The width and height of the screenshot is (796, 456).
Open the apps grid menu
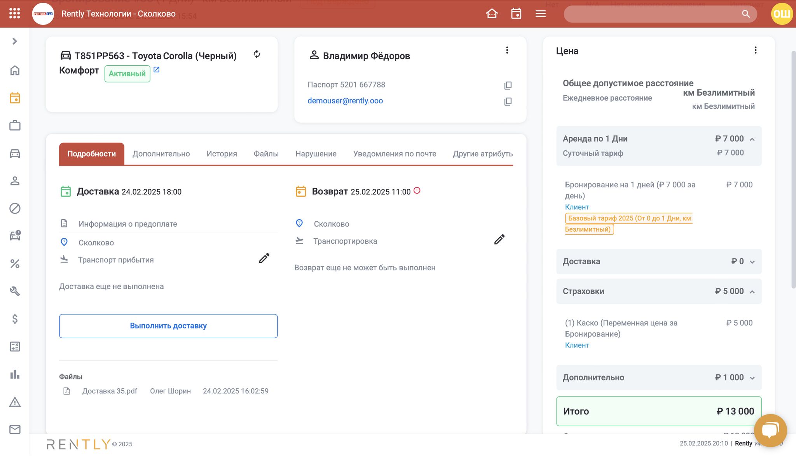14,14
